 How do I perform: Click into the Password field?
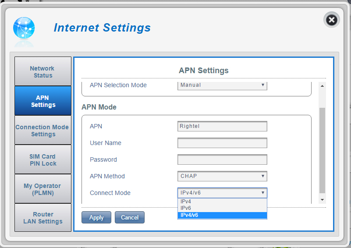click(x=222, y=159)
